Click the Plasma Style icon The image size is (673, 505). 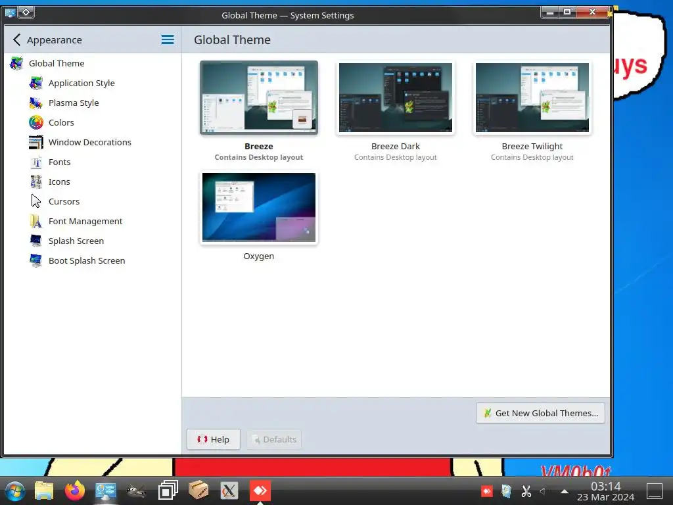click(x=36, y=103)
